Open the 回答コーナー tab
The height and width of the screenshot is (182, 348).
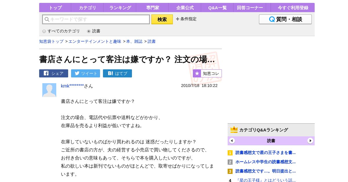click(x=250, y=8)
